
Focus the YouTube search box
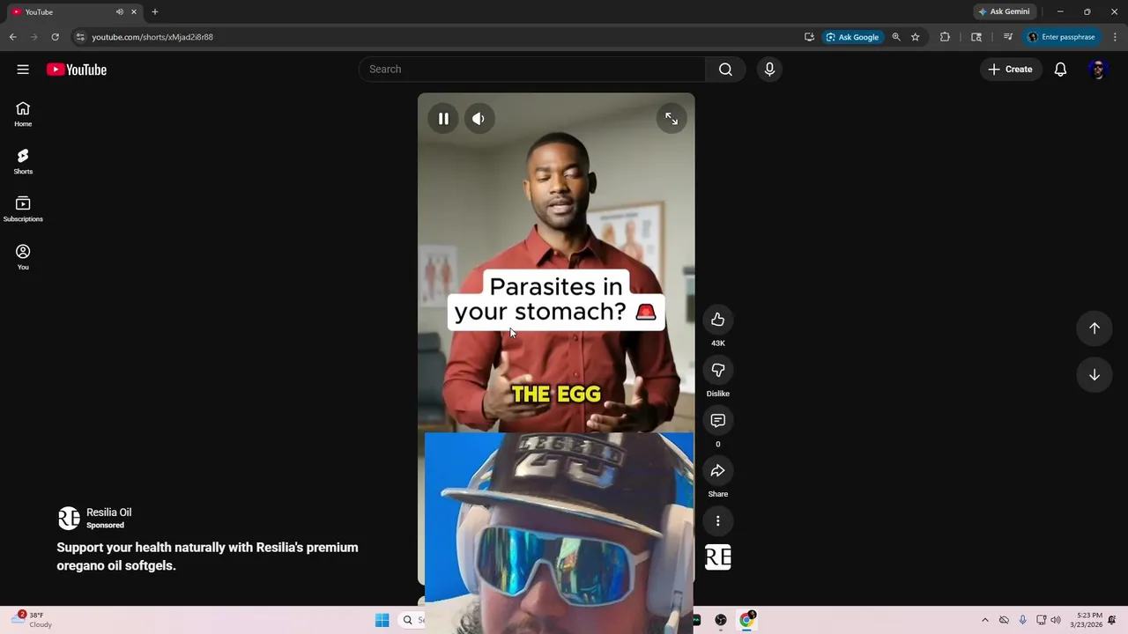click(531, 70)
